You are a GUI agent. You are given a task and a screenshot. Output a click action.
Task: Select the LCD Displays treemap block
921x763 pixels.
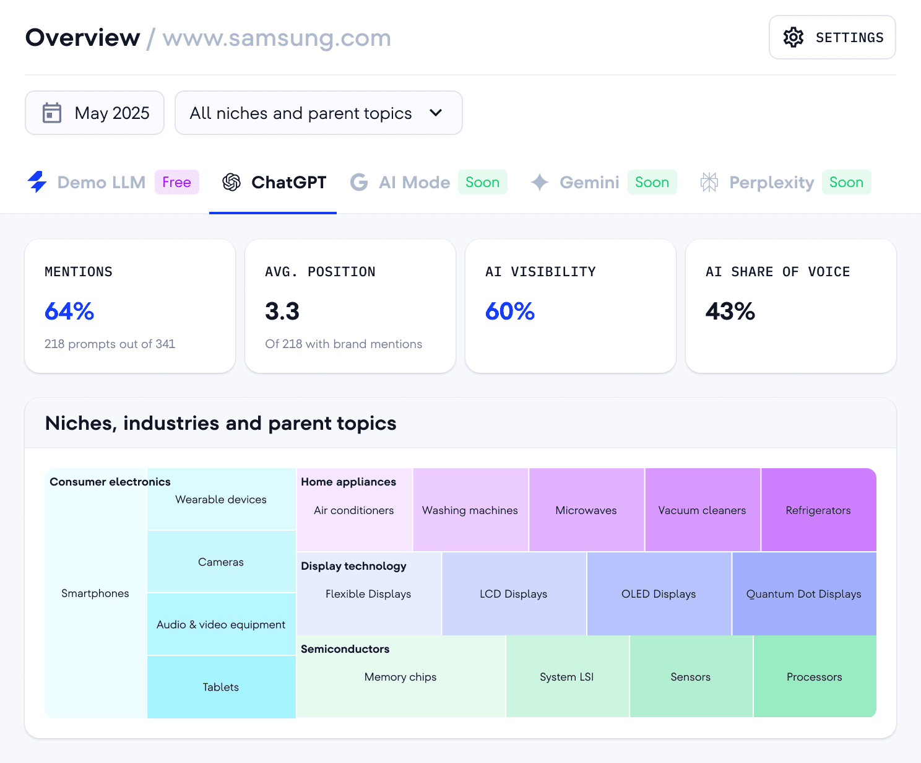[514, 594]
